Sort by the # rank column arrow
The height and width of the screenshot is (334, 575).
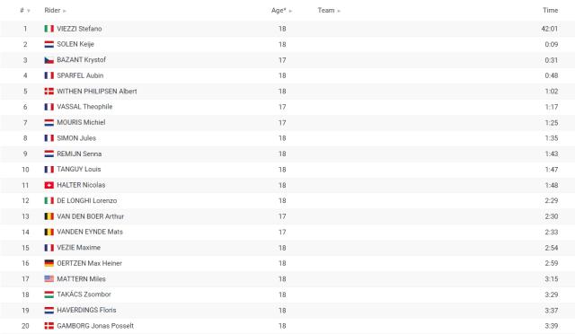point(29,11)
